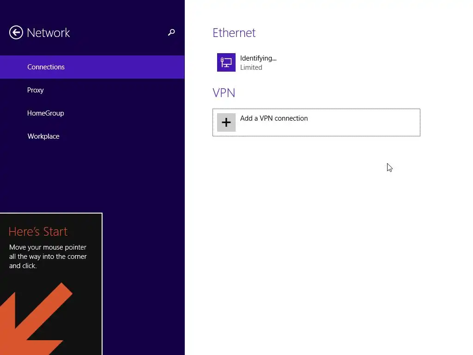Viewport: 473px width, 355px height.
Task: Open the Proxy settings section
Action: click(92, 90)
